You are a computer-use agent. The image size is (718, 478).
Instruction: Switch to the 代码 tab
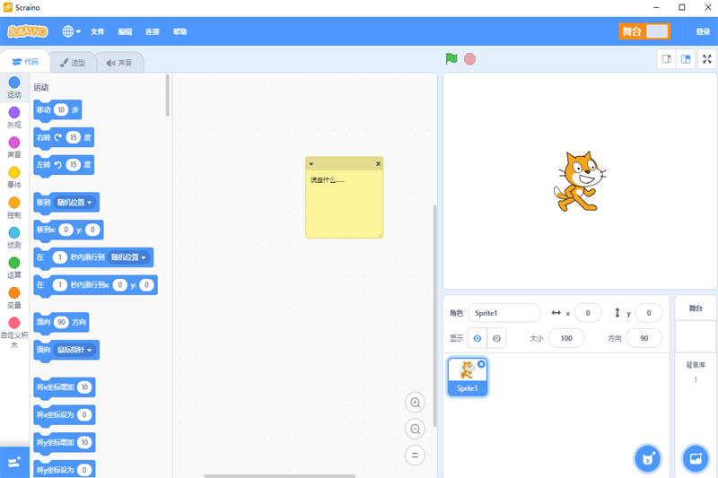tap(25, 62)
